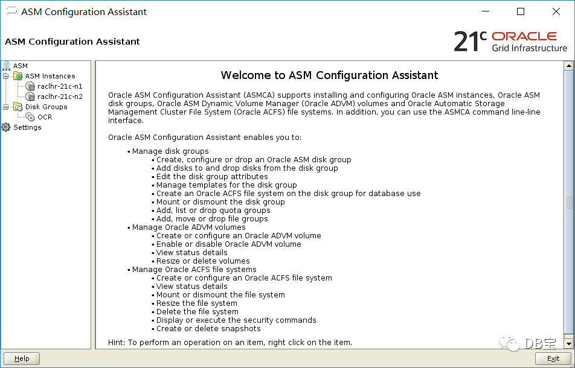Select ASM in the tree
Screen dimensions: 575x368
coord(20,66)
